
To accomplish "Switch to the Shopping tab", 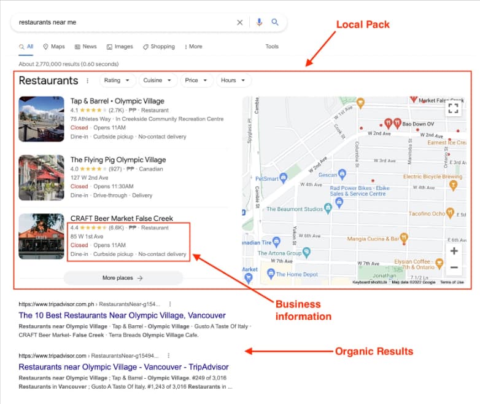I will 159,47.
